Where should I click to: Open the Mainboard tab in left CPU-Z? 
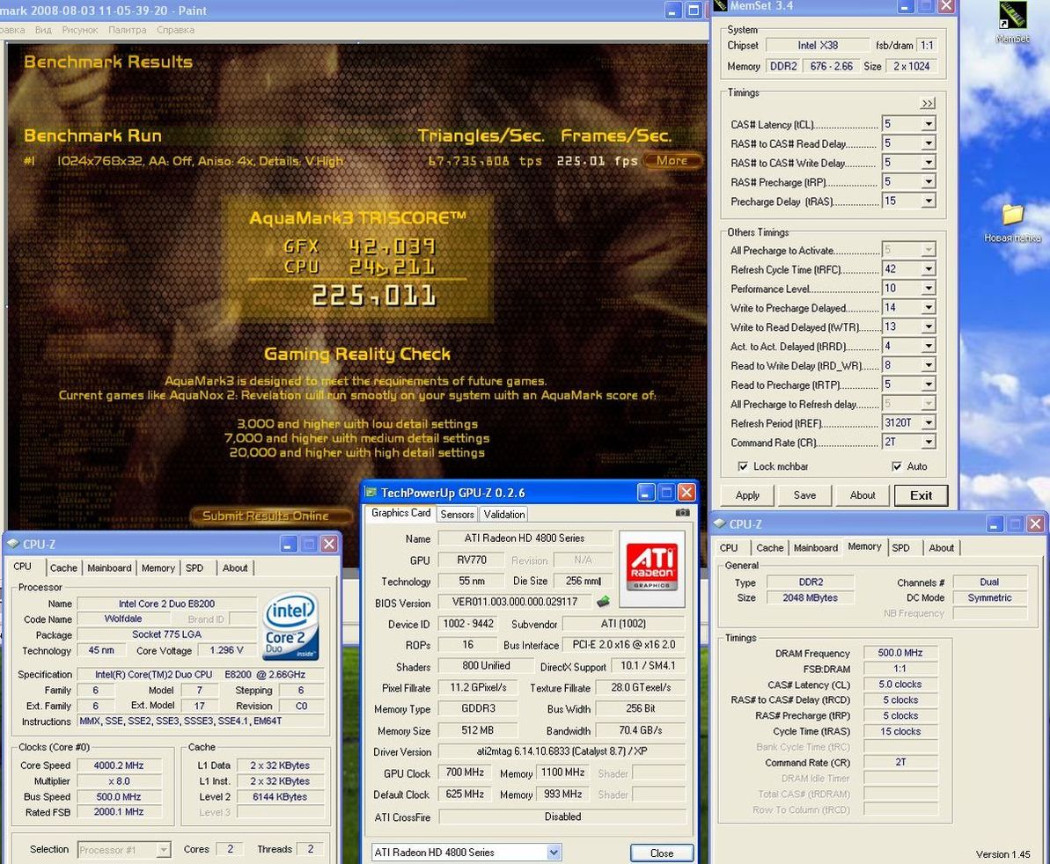click(109, 568)
